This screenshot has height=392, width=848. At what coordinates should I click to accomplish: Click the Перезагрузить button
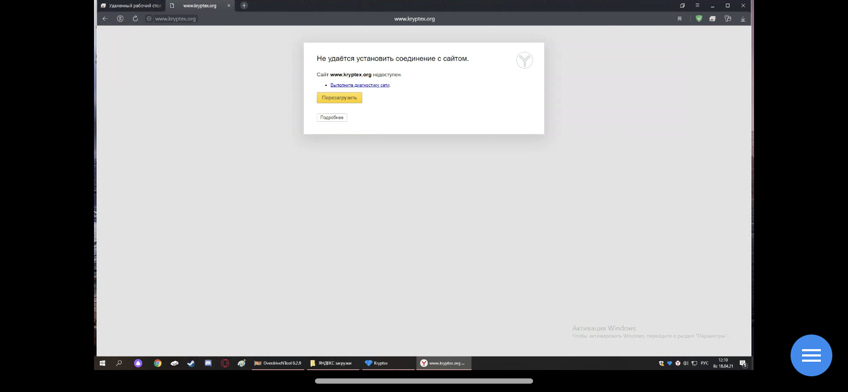pyautogui.click(x=339, y=98)
